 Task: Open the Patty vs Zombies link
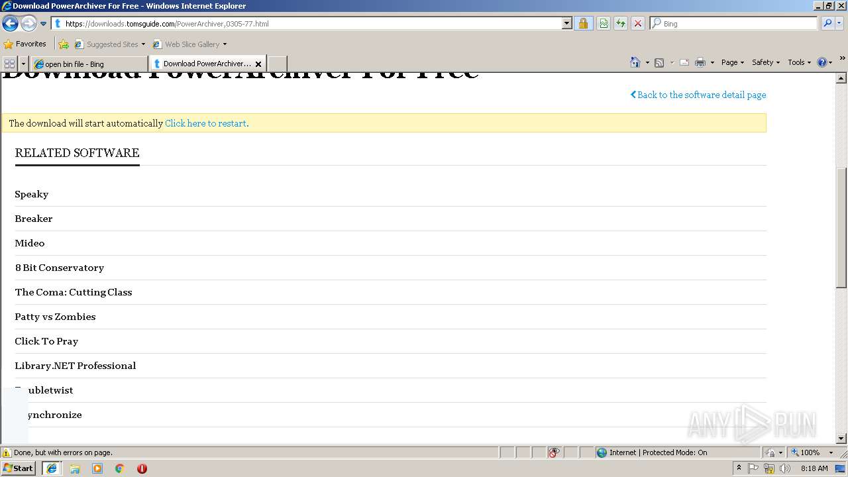(x=55, y=317)
